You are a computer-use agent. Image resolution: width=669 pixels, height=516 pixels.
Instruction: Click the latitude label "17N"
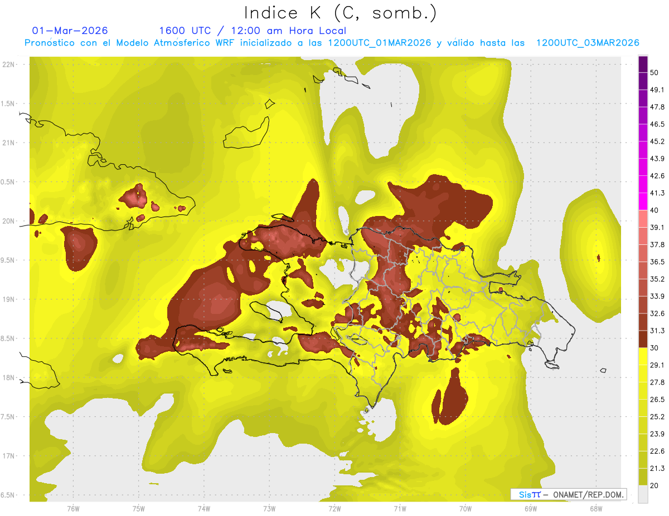(x=9, y=456)
